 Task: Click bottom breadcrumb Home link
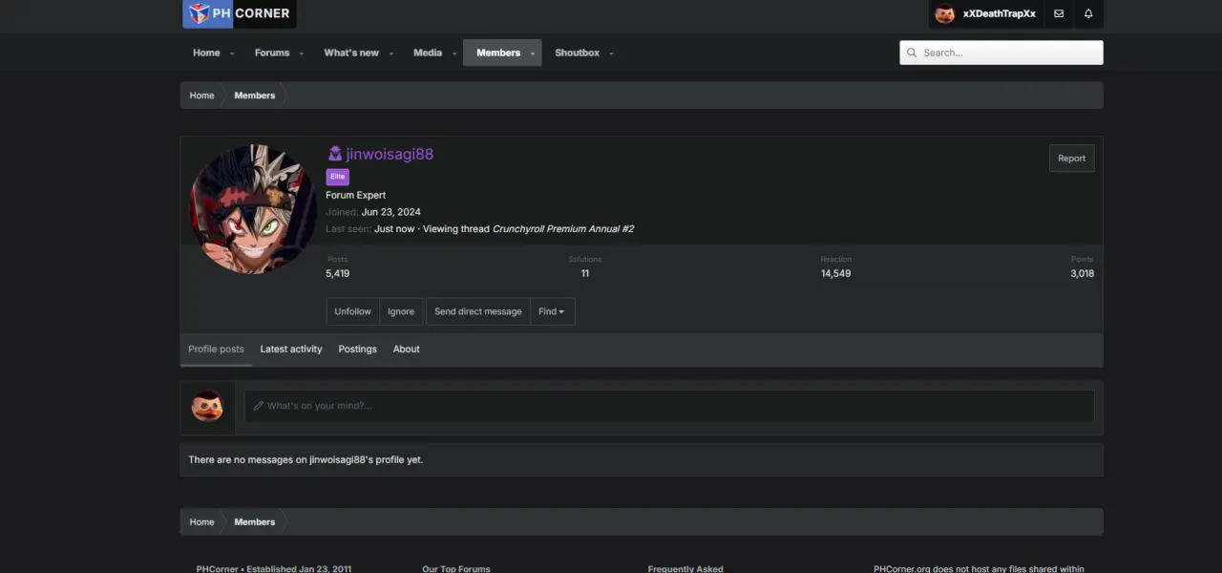(x=201, y=522)
